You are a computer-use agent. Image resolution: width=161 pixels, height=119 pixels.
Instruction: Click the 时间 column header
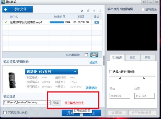tap(81, 17)
